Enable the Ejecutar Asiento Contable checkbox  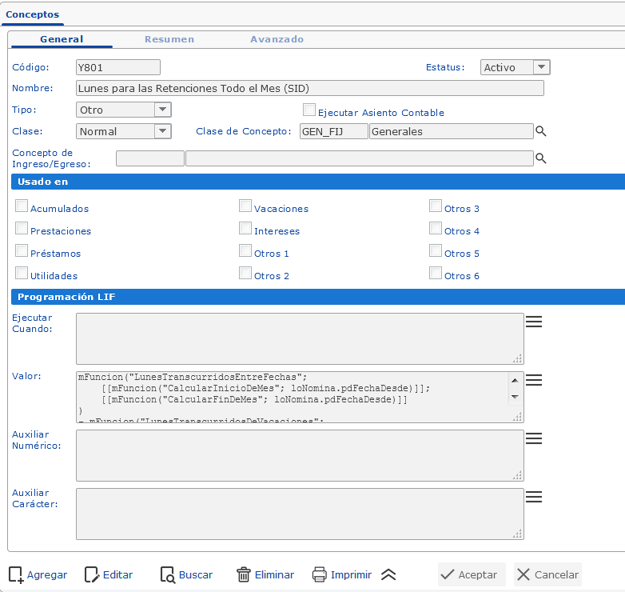309,110
